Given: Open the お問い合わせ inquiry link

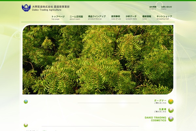Looking at the screenshot, I should (166, 8).
